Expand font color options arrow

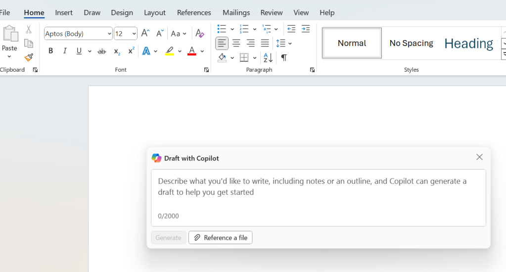coord(202,51)
